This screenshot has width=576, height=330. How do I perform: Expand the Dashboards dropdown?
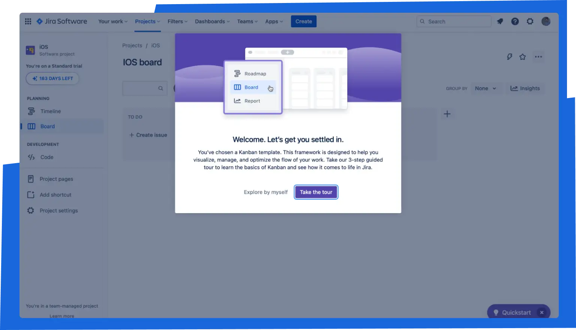[x=212, y=21]
